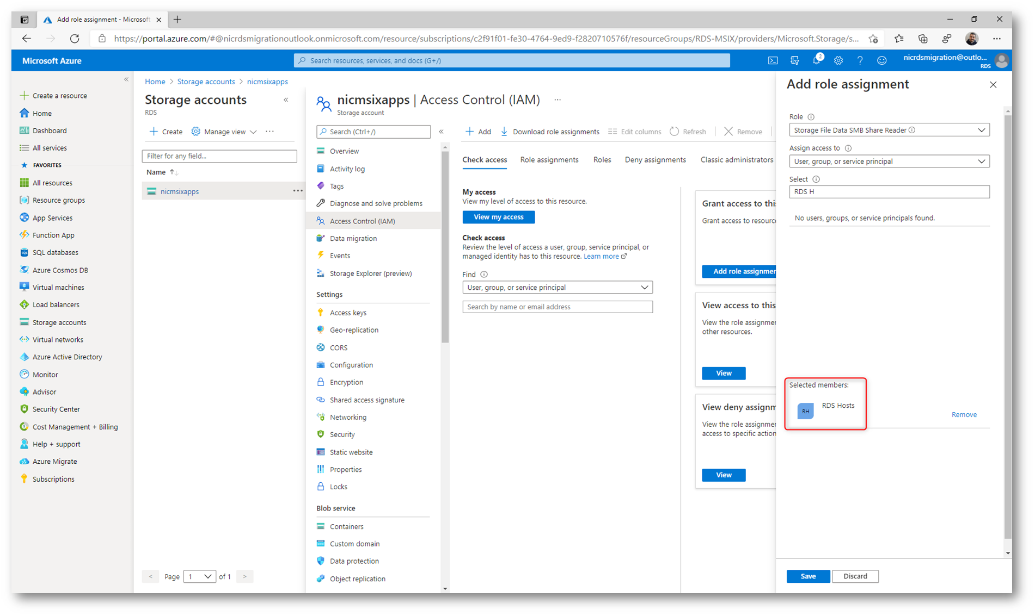Open Azure Cloud Shell icon
The image size is (1035, 616).
pos(773,60)
